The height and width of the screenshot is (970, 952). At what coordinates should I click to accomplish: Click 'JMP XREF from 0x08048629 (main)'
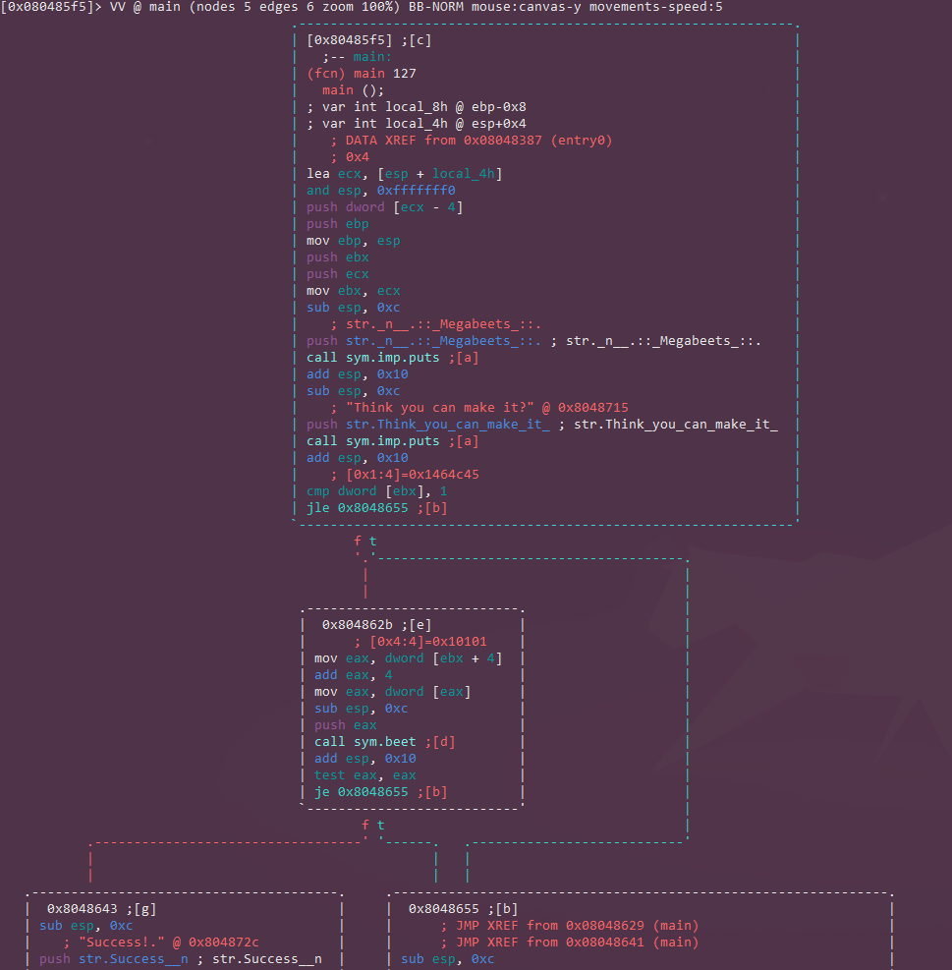coord(577,926)
